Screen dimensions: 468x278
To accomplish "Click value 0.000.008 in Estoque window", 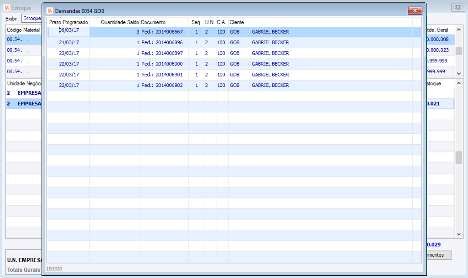I will [437, 39].
